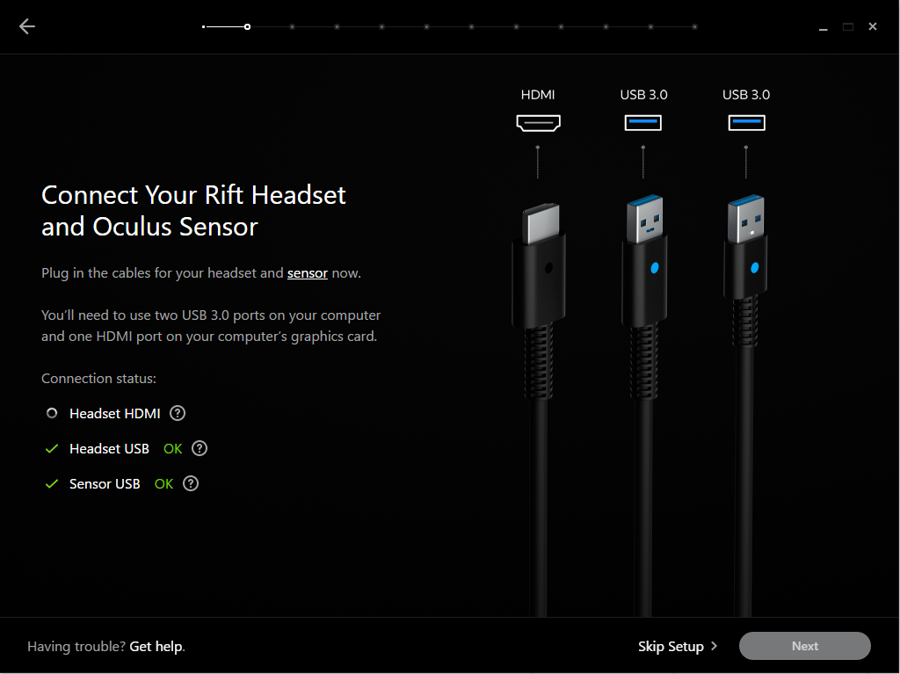Click the Headset USB green checkmark
Screen dimensions: 900x674
click(x=52, y=448)
